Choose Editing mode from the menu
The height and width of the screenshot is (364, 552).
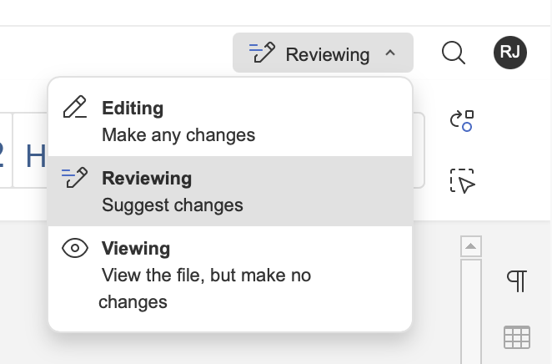click(x=133, y=109)
